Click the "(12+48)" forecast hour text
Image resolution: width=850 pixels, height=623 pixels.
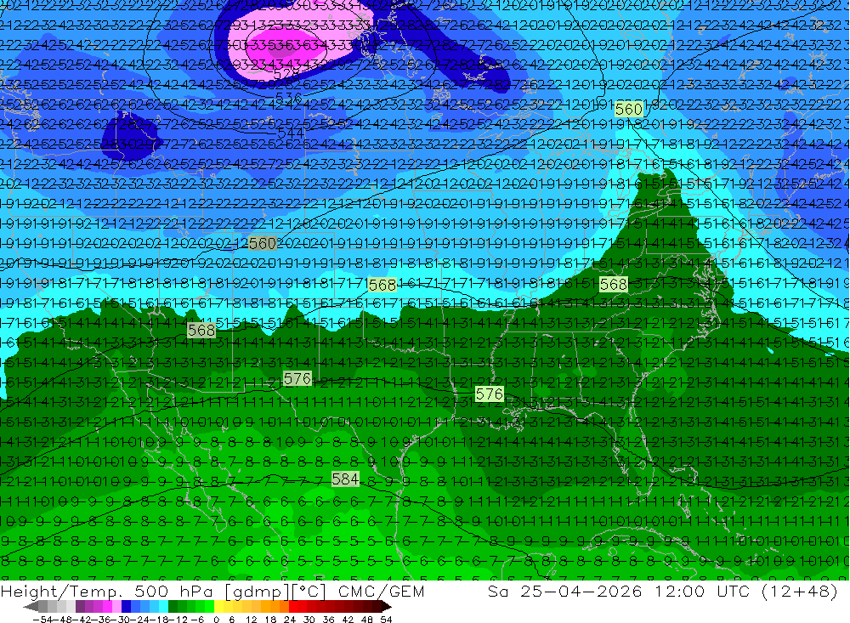800,591
